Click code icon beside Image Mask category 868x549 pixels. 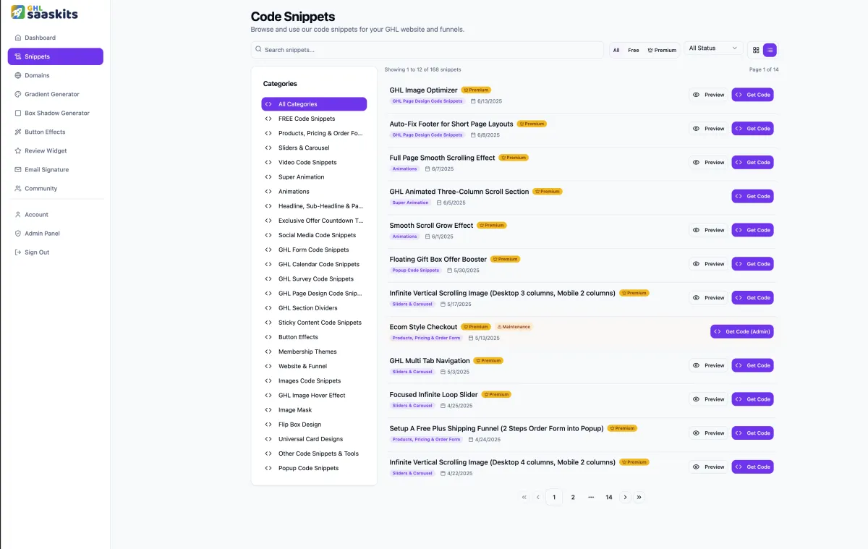pyautogui.click(x=268, y=410)
